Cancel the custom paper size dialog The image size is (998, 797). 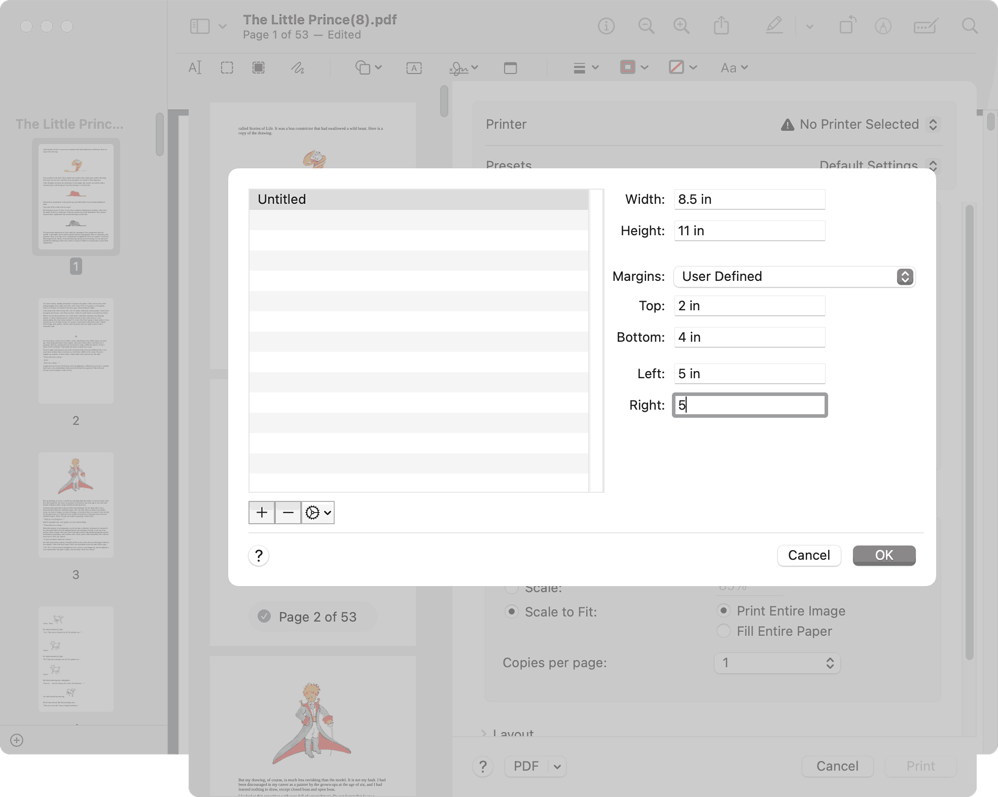click(x=809, y=555)
